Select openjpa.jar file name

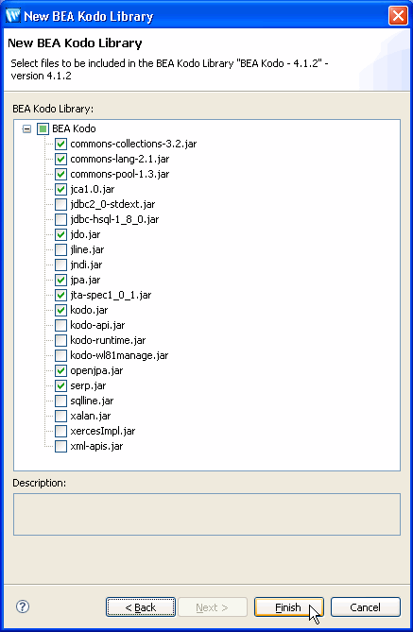[x=96, y=371]
